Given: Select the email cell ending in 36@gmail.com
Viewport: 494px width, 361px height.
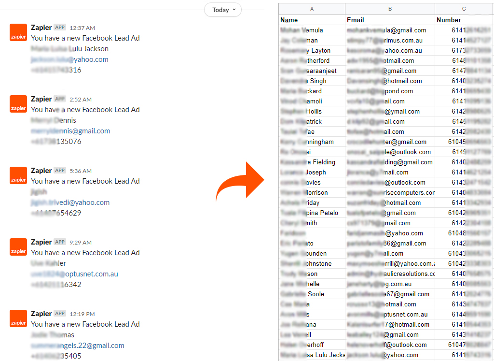Looking at the screenshot, I should pos(390,243).
